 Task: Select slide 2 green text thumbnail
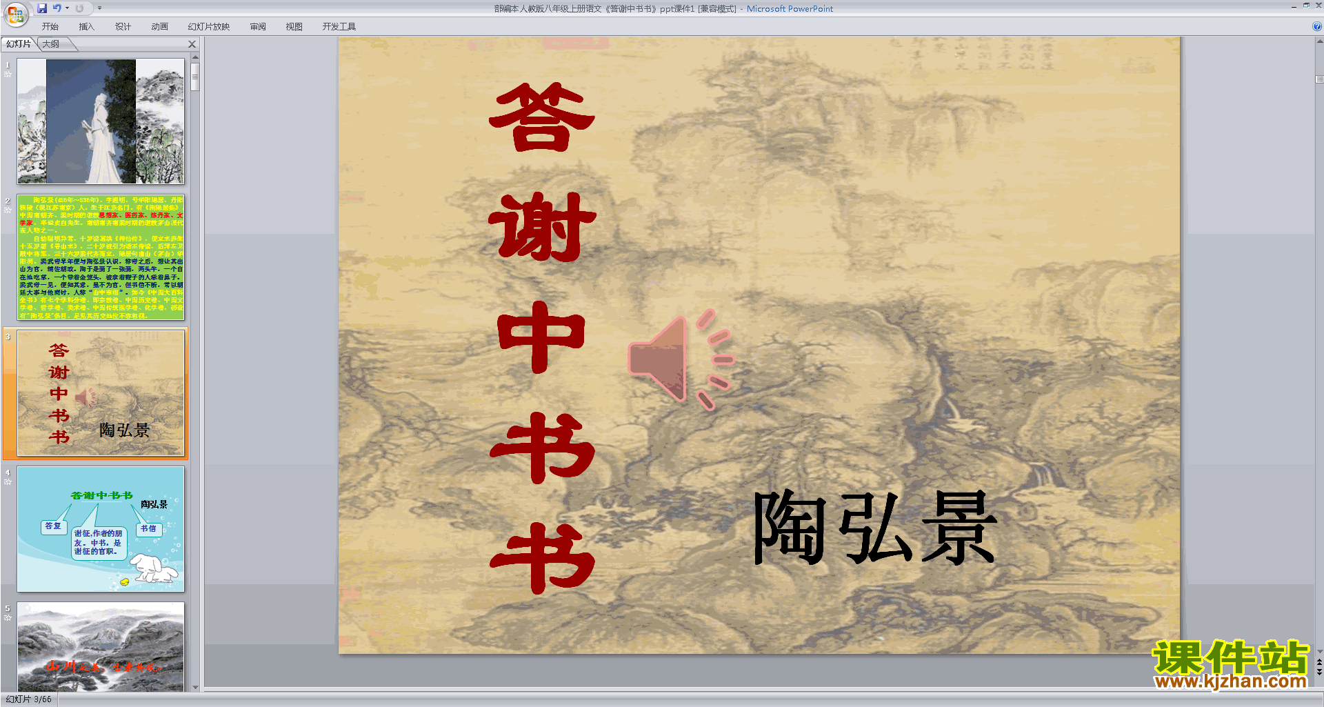click(x=101, y=257)
